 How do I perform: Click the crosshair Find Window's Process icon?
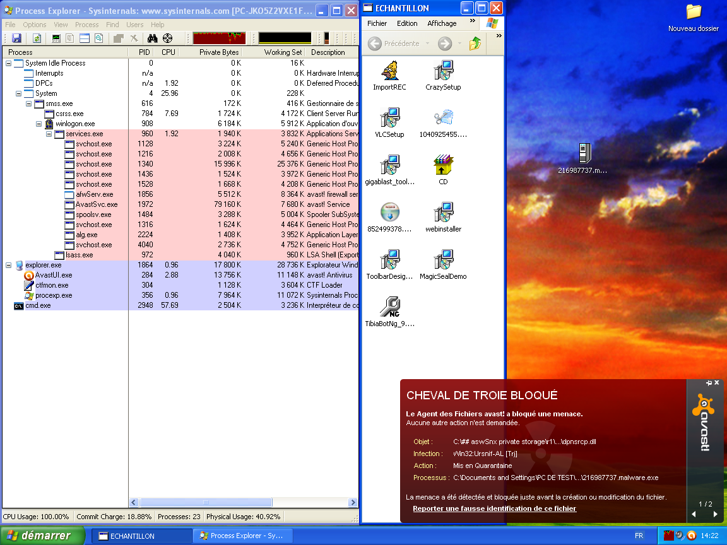click(167, 38)
